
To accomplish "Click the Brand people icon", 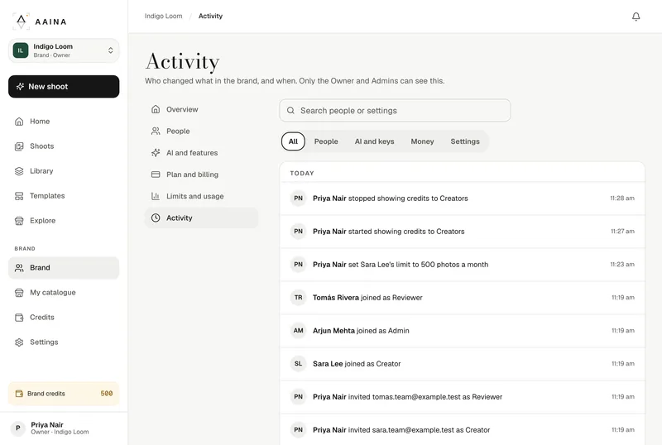I will pos(19,268).
